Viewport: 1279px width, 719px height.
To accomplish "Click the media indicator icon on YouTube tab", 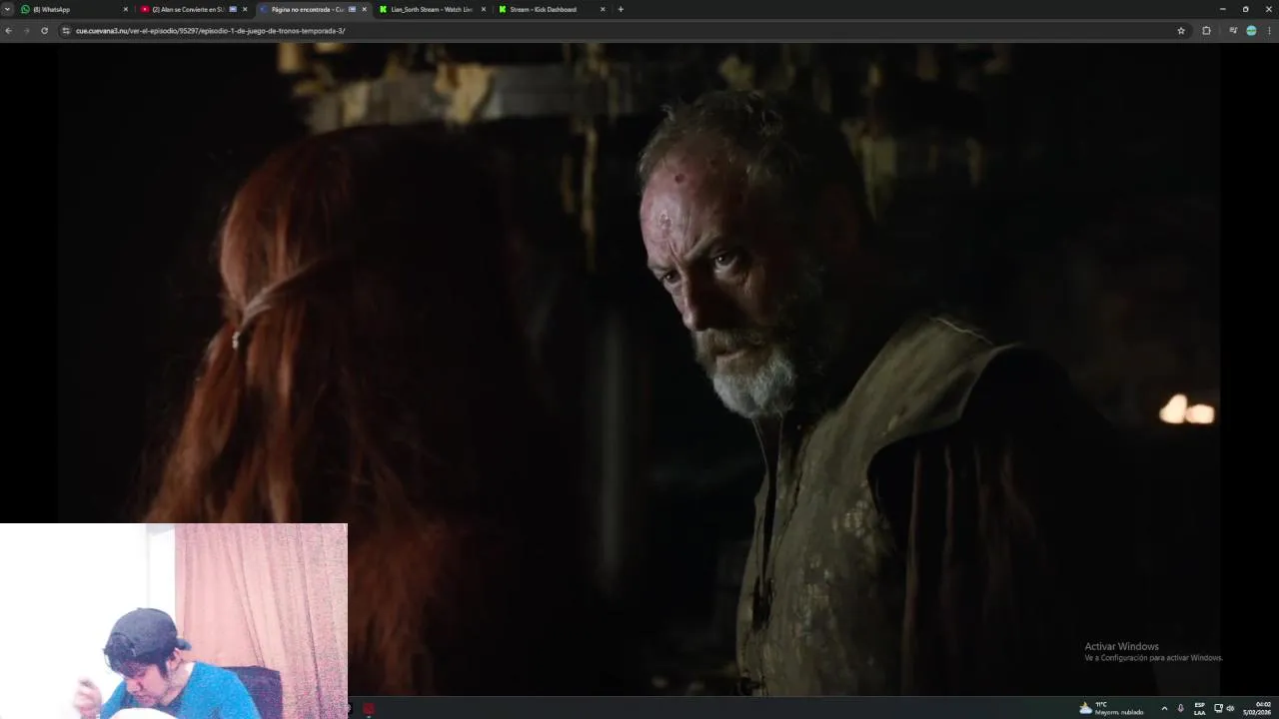I will (233, 9).
